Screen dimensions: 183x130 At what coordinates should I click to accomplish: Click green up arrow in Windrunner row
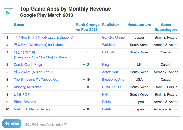click(x=84, y=45)
